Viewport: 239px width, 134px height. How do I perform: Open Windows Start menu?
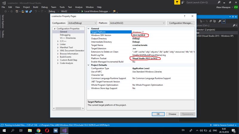click(x=4, y=130)
